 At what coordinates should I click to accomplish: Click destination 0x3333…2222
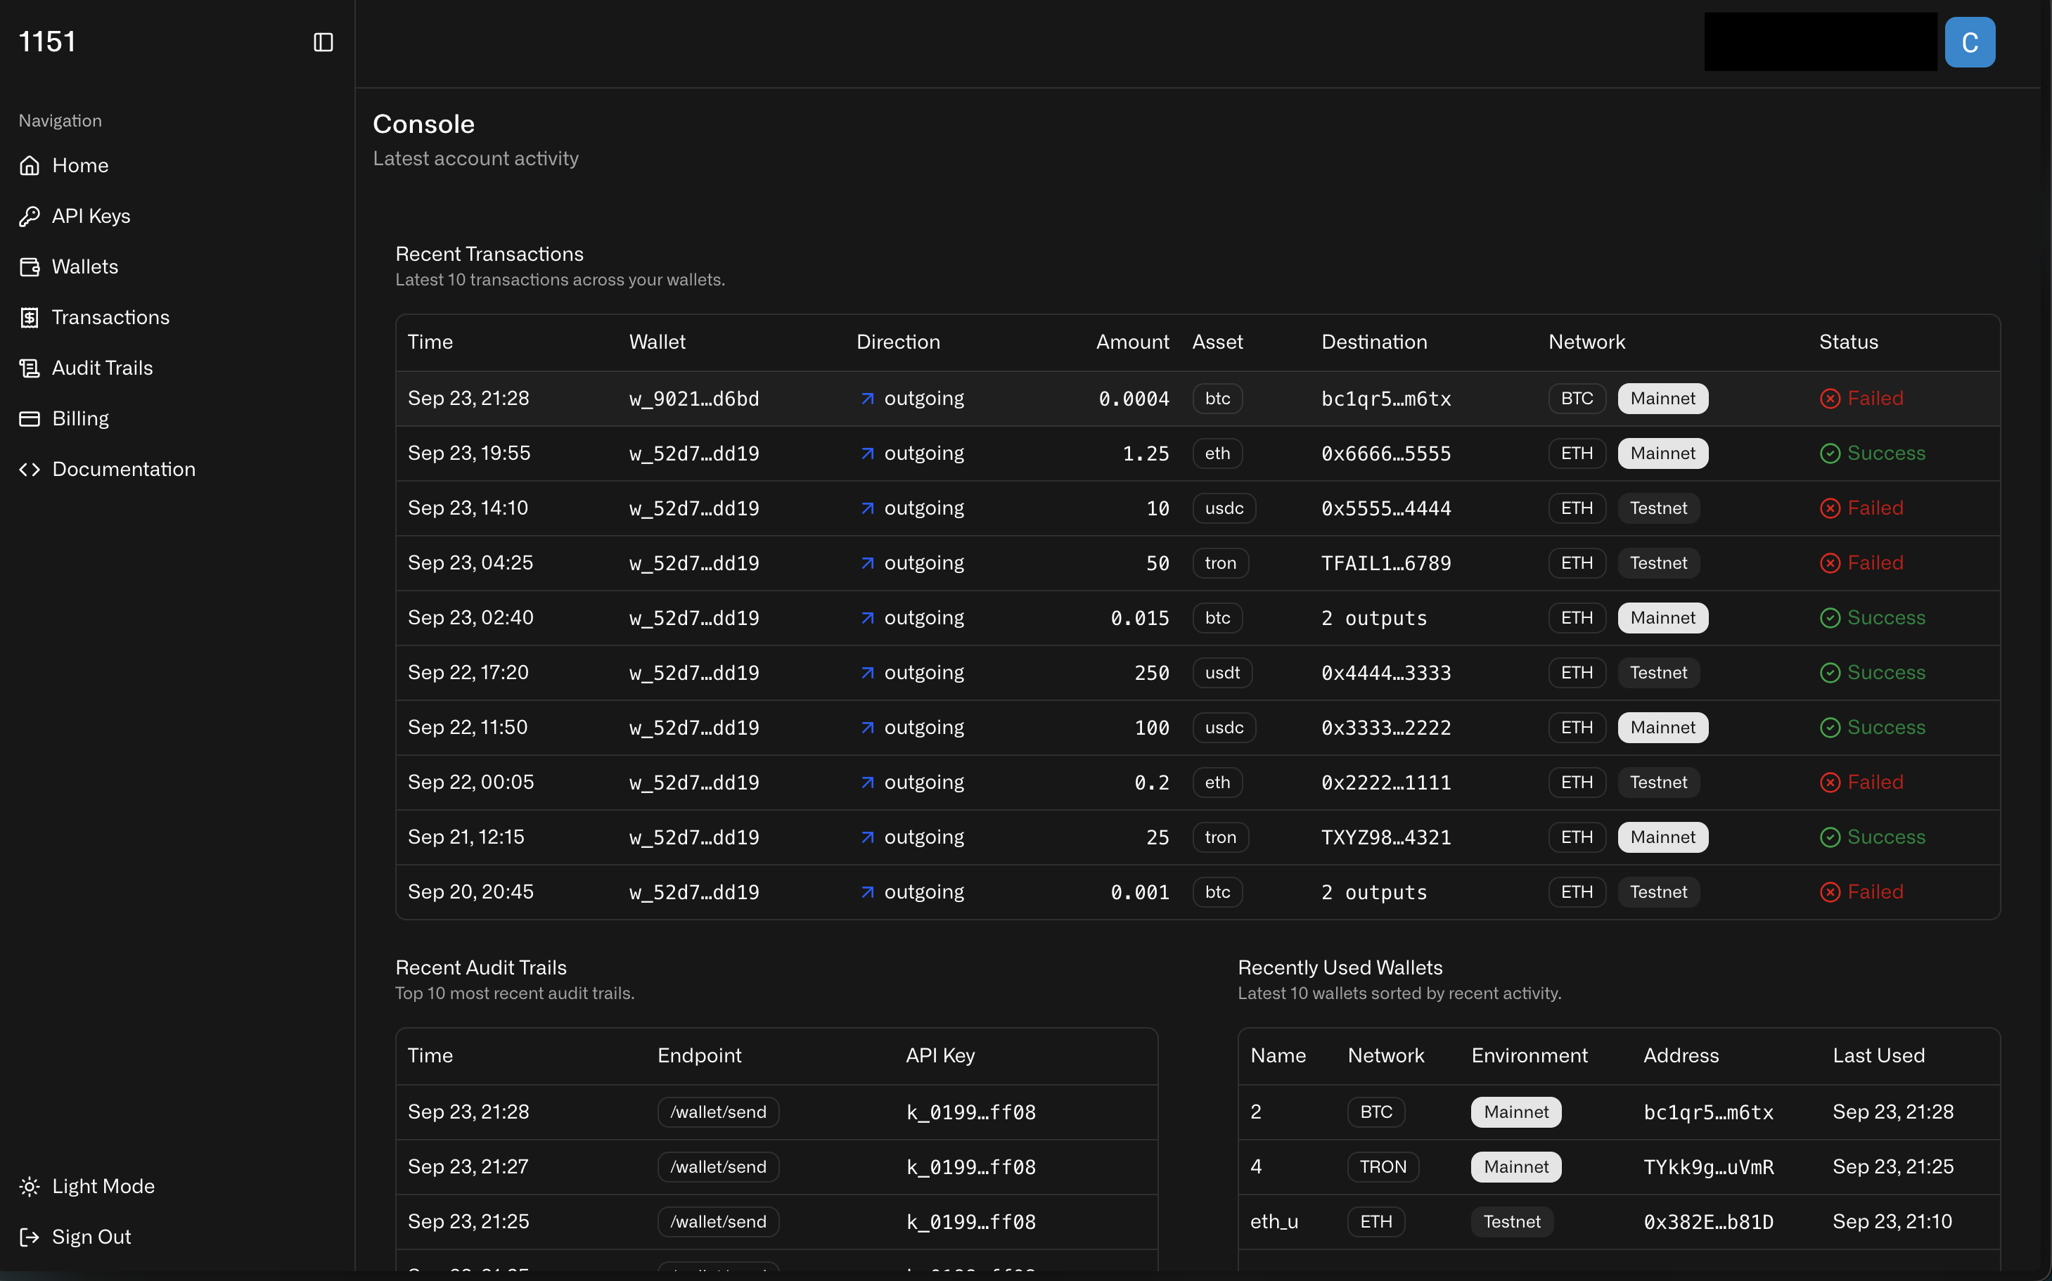[1386, 728]
